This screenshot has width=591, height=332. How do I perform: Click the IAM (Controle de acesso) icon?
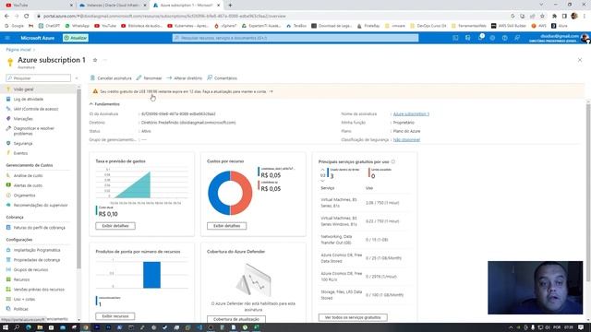8,109
